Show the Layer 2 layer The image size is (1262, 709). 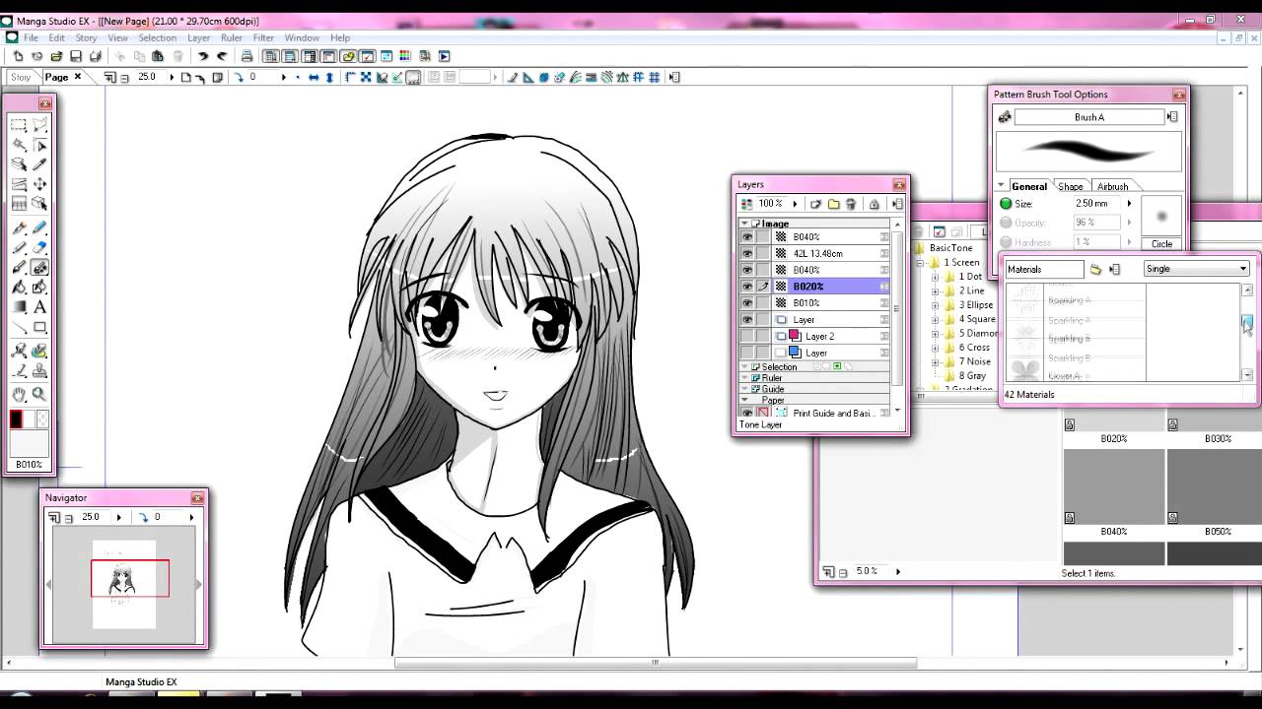[x=747, y=336]
